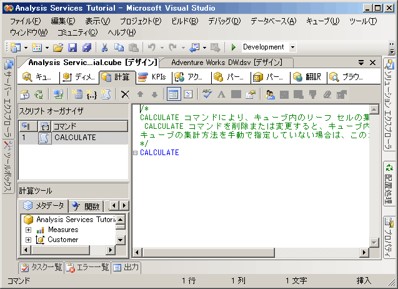The height and width of the screenshot is (289, 398).
Task: Click the Calculation Properties icon
Action: point(251,94)
